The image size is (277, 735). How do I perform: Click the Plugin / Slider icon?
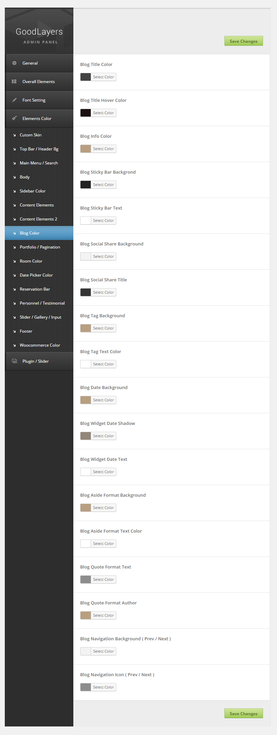coord(14,361)
